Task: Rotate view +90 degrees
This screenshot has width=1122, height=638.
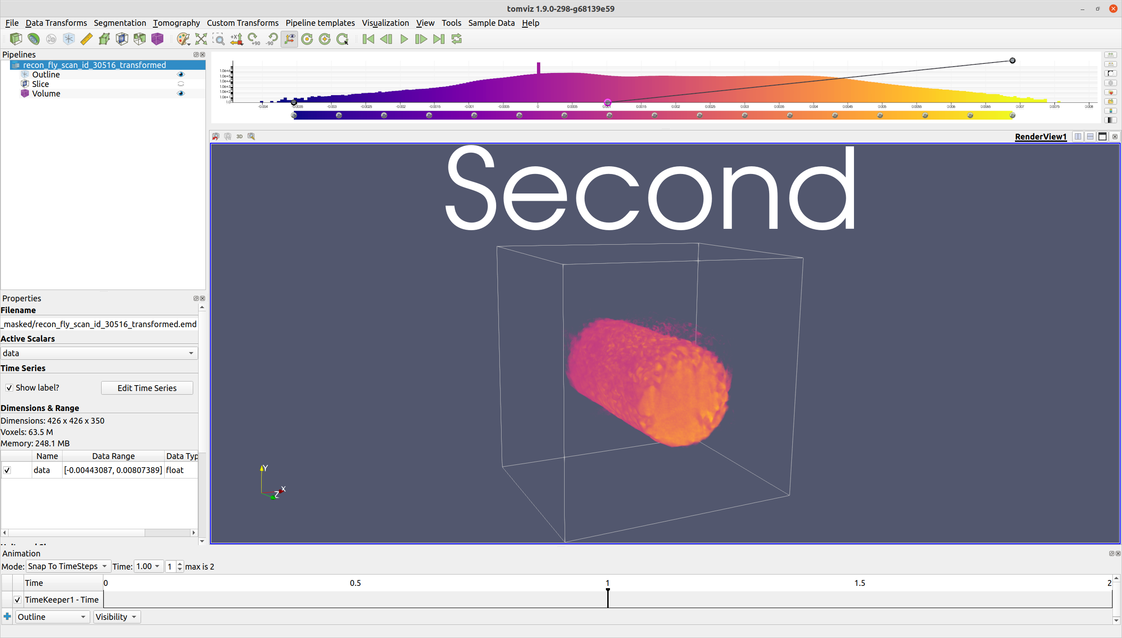Action: [x=254, y=39]
